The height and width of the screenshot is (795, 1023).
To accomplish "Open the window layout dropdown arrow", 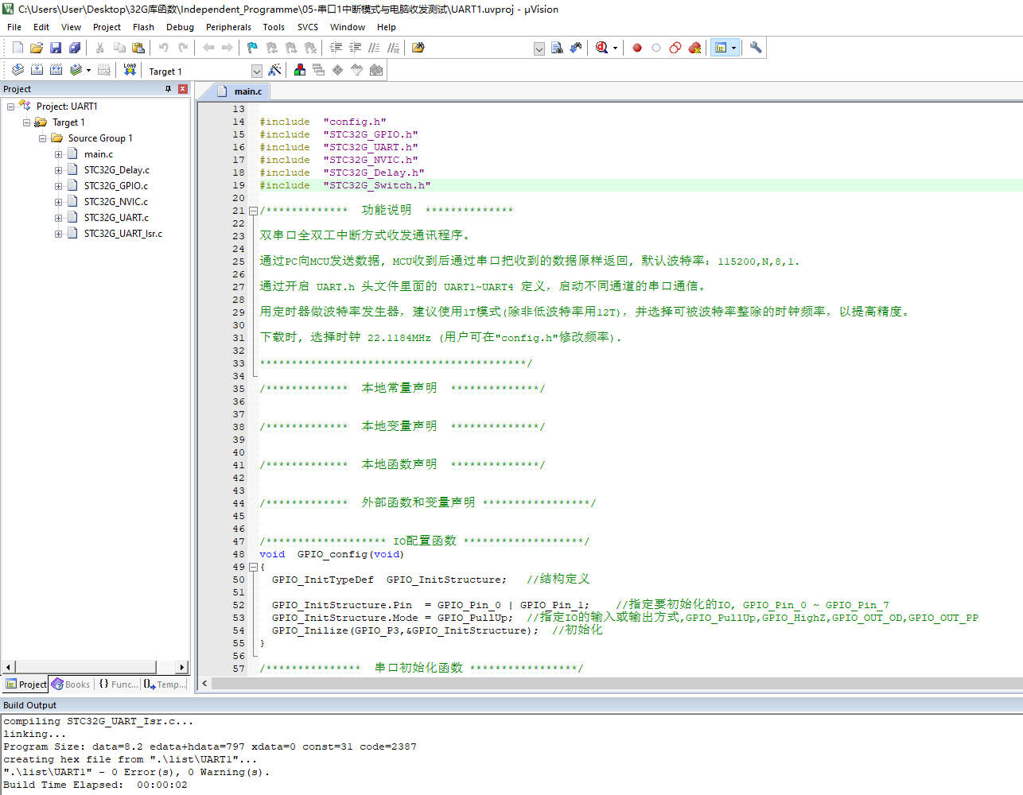I will click(x=733, y=48).
